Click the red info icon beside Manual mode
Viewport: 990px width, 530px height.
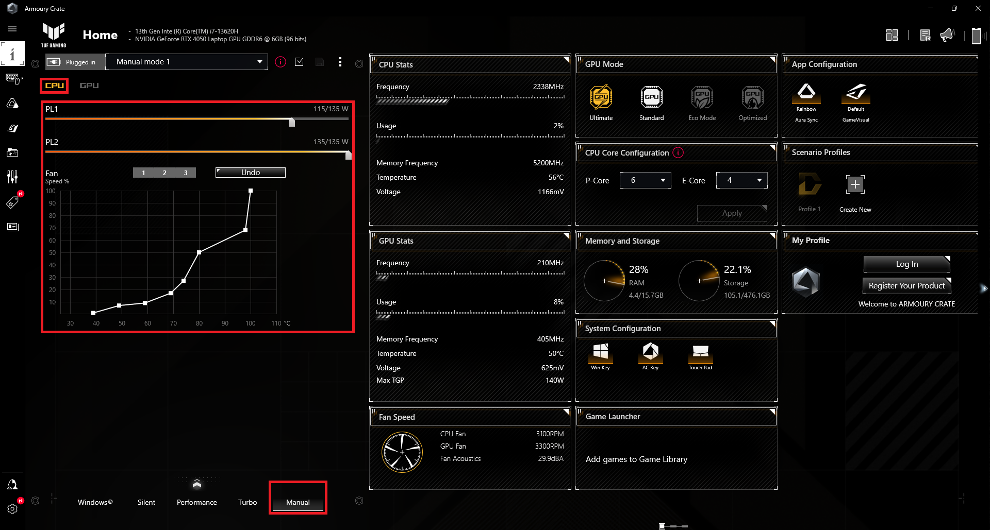[x=280, y=62]
